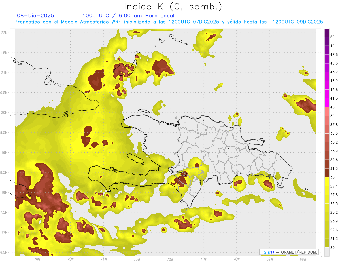340x263 pixels.
Task: Click the magenta colorbar segment between 40 and 41.3
Action: [x=327, y=103]
